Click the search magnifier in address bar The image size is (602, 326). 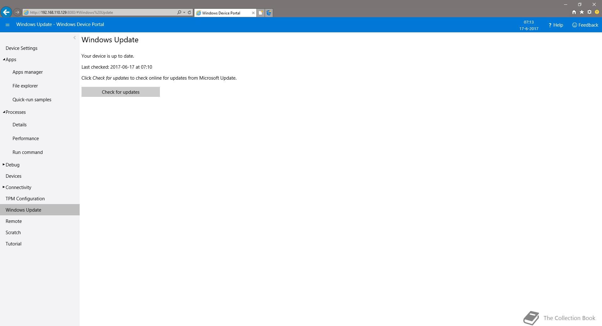(x=179, y=13)
